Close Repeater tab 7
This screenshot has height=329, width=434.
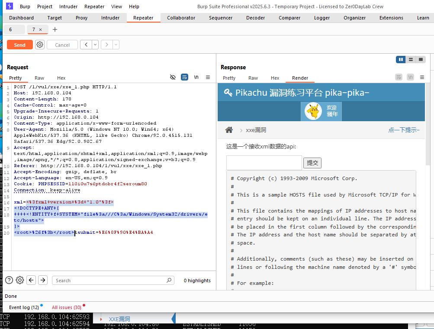[x=40, y=29]
